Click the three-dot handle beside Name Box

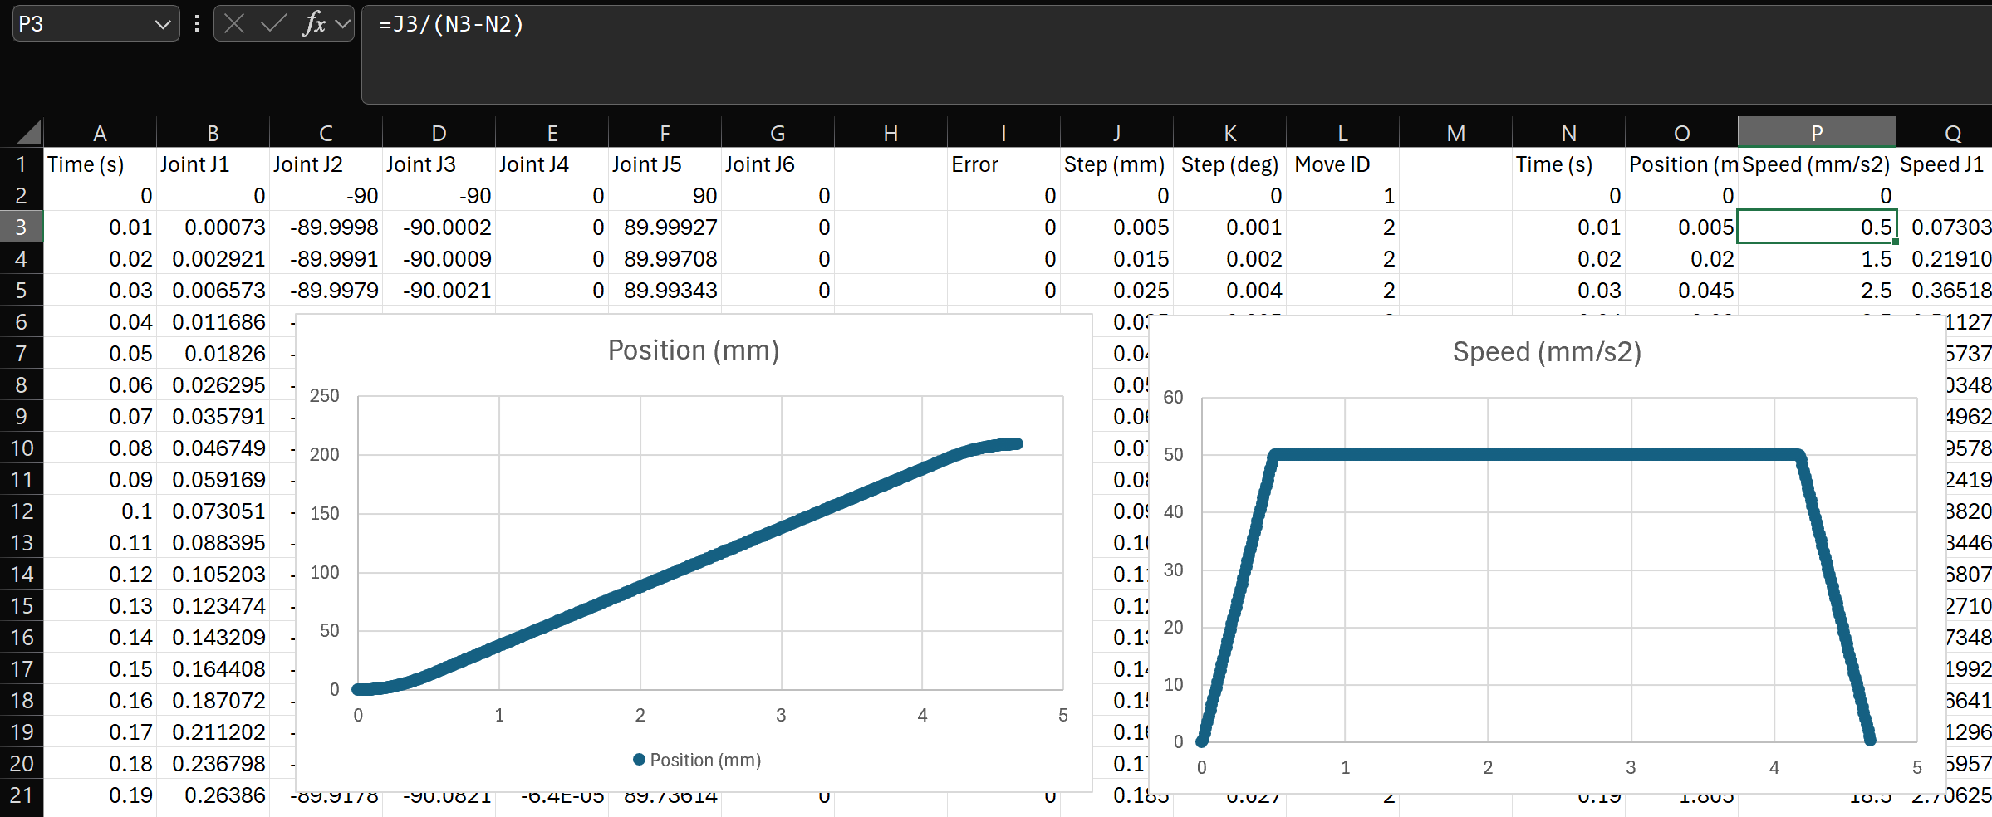pos(197,24)
